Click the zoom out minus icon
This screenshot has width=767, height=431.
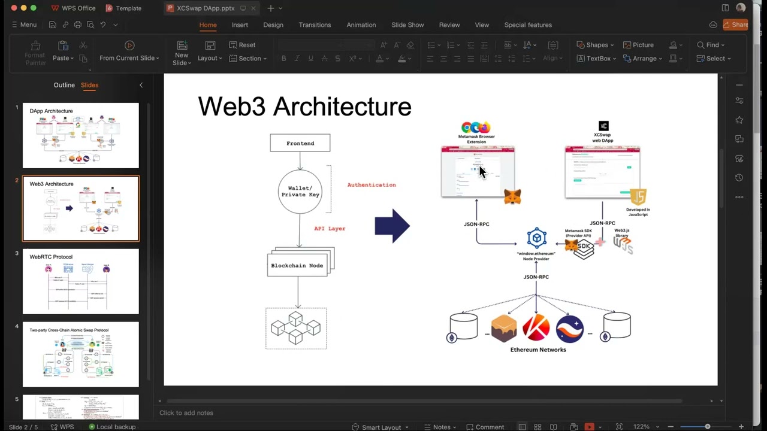click(671, 427)
